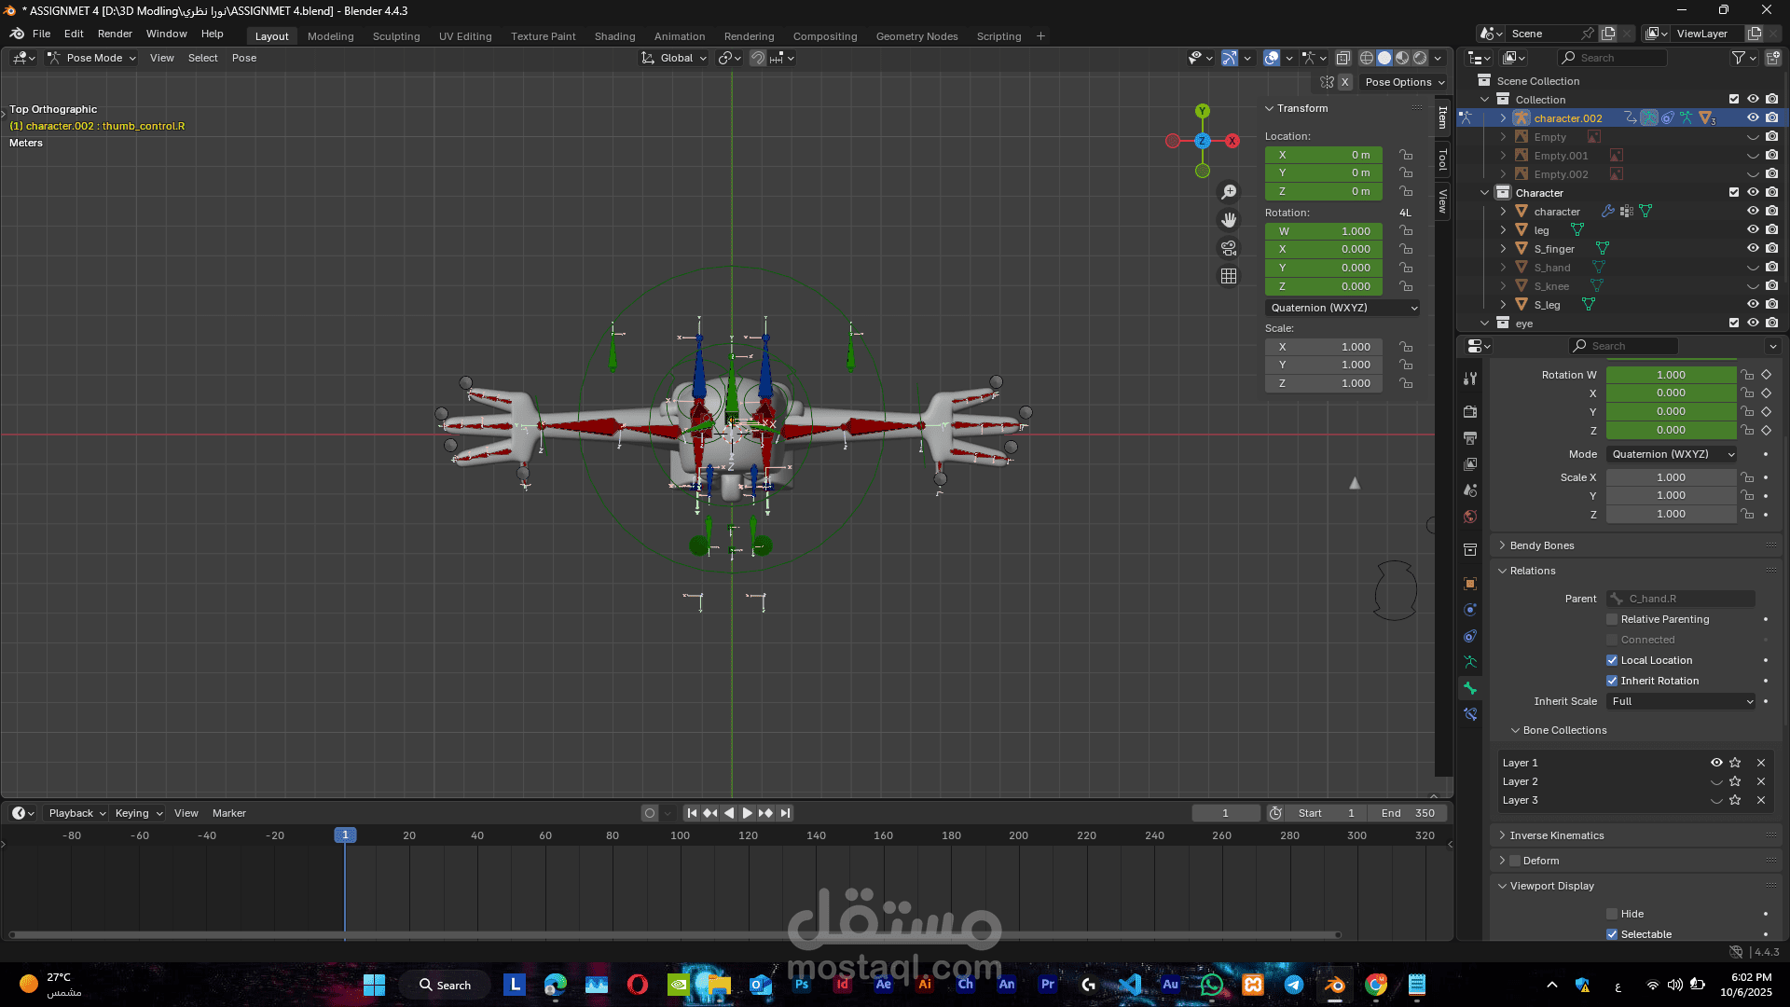The image size is (1790, 1007).
Task: Hide character.002 using its eye icon
Action: tap(1753, 118)
